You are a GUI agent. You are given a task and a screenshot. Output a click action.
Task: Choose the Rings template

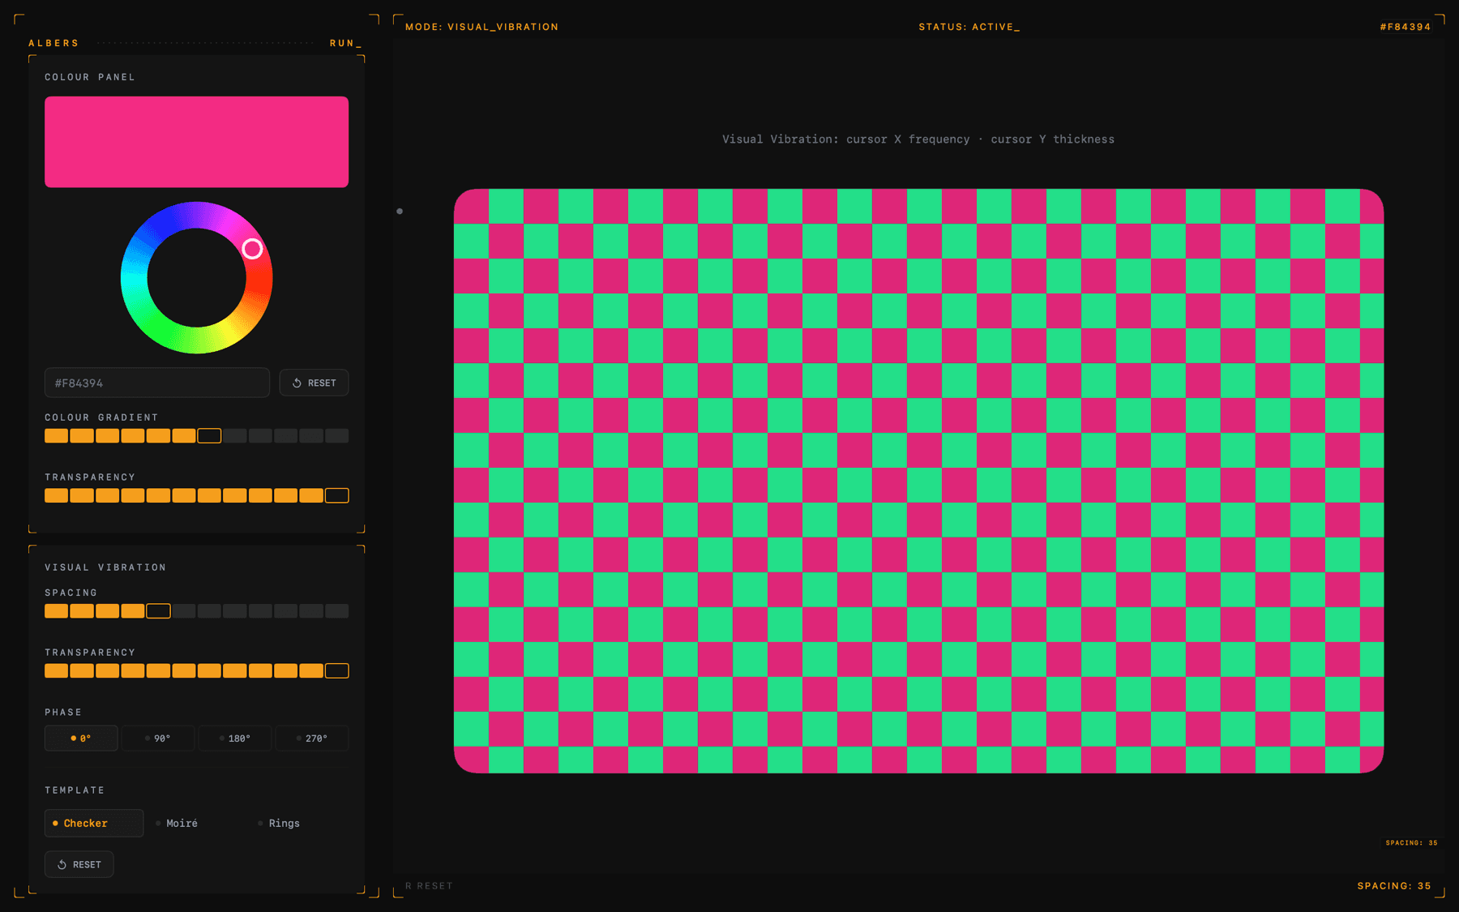pyautogui.click(x=284, y=823)
